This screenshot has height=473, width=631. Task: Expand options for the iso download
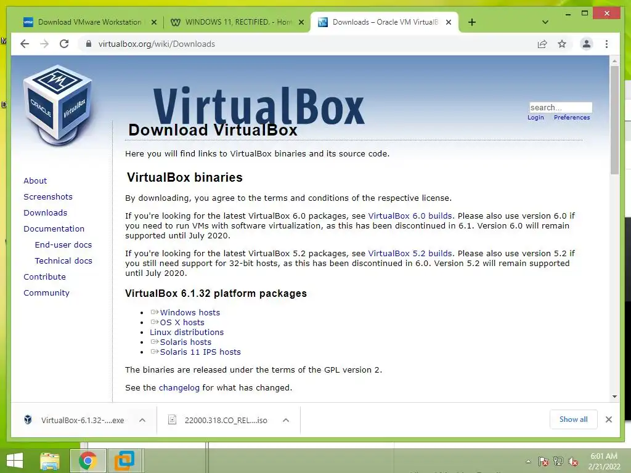coord(286,420)
